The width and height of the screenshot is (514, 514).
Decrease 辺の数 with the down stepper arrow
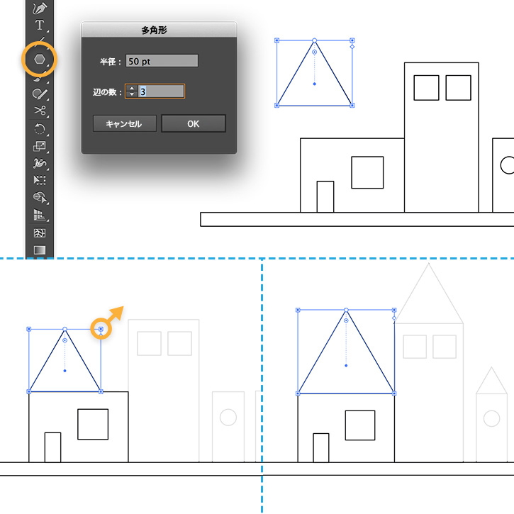click(132, 94)
